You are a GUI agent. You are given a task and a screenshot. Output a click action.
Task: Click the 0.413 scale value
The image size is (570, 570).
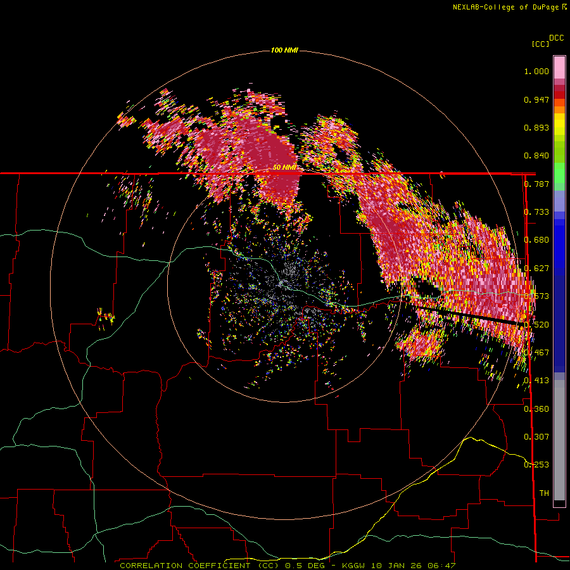536,381
